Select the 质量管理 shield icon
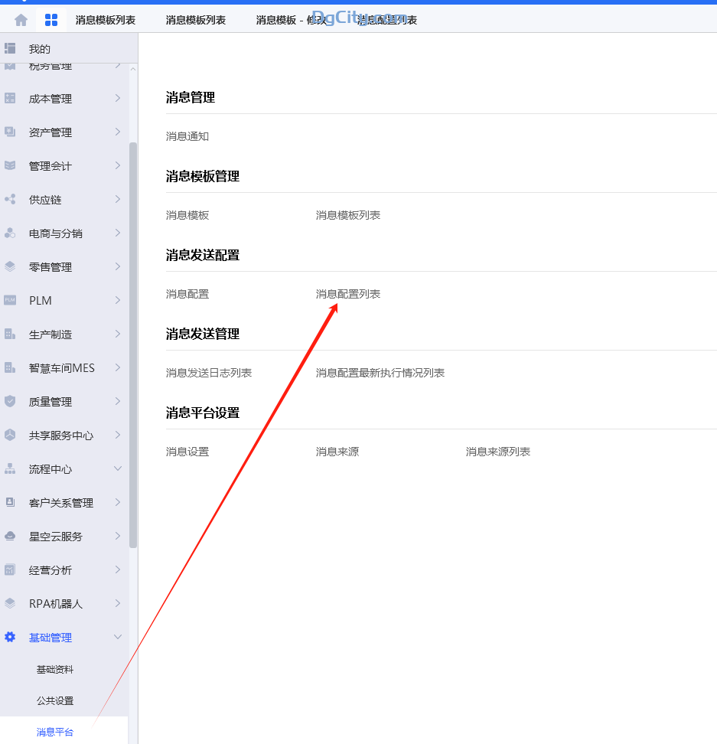Image resolution: width=717 pixels, height=744 pixels. pos(10,401)
